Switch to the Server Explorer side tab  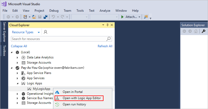(x=4, y=32)
